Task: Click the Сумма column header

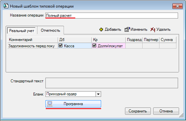Action: tap(168, 40)
